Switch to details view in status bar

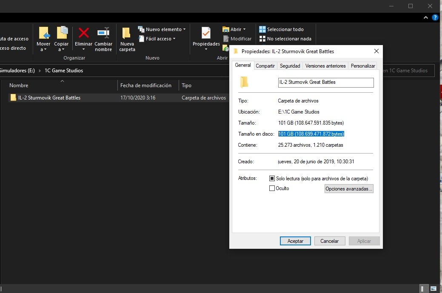424,288
